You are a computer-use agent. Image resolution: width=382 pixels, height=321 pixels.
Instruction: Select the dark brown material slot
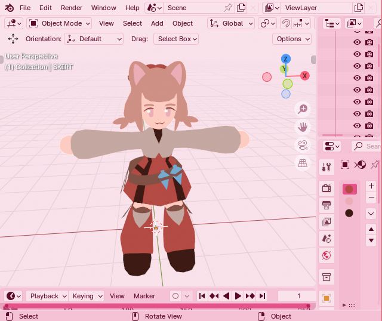349,213
